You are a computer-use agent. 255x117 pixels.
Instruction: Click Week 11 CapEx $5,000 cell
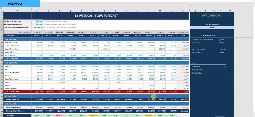[149, 85]
